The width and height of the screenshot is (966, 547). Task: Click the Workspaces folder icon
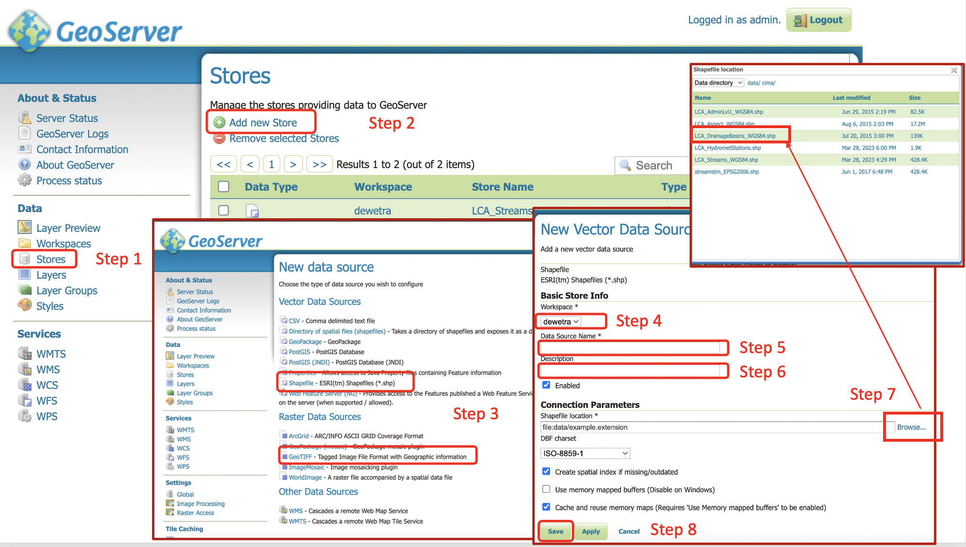click(x=24, y=243)
